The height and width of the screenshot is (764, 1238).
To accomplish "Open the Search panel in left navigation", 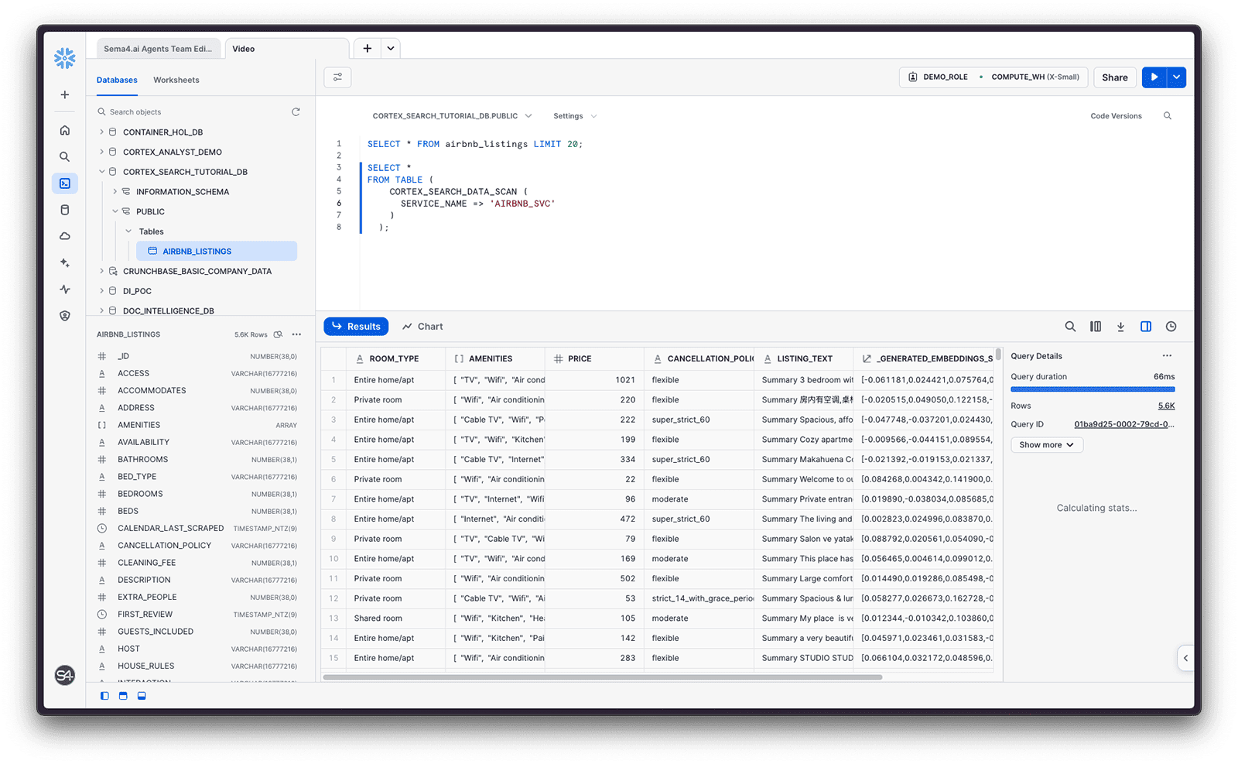I will pos(64,156).
